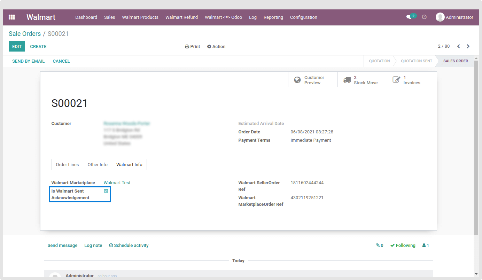This screenshot has height=280, width=482.
Task: Open the conversations chat bubble icon
Action: (x=409, y=17)
